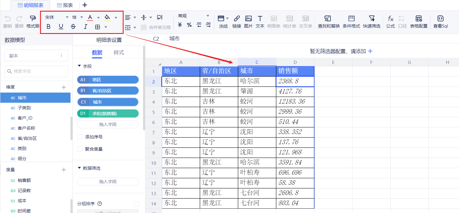
Task: Insert a 链接 hyperlink from the toolbar
Action: tap(237, 21)
